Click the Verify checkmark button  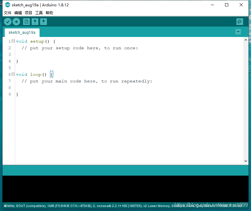(8, 22)
